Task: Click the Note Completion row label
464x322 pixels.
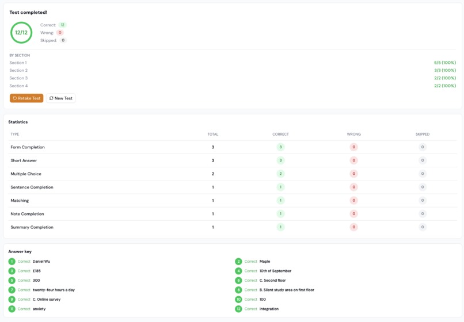Action: coord(27,214)
